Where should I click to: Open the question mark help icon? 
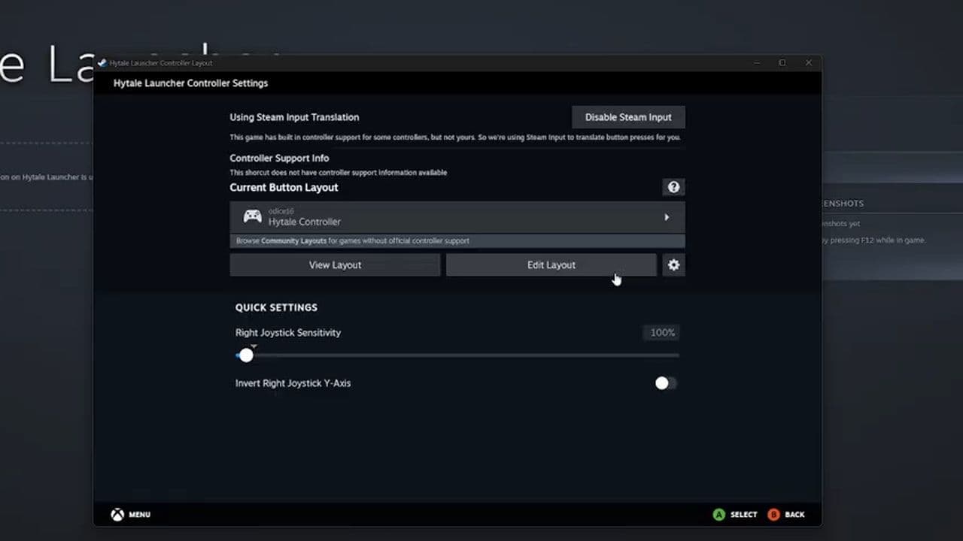[673, 187]
